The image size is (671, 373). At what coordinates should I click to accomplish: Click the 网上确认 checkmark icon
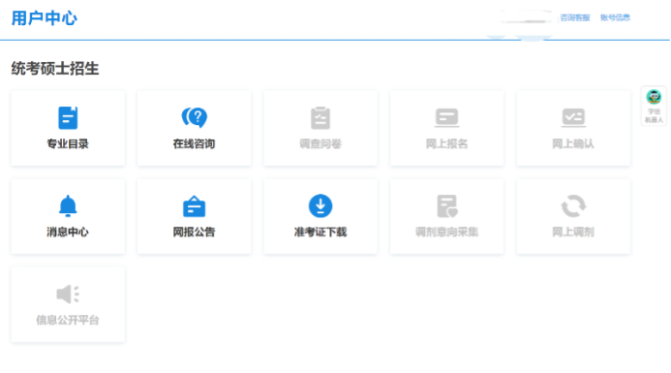click(573, 118)
